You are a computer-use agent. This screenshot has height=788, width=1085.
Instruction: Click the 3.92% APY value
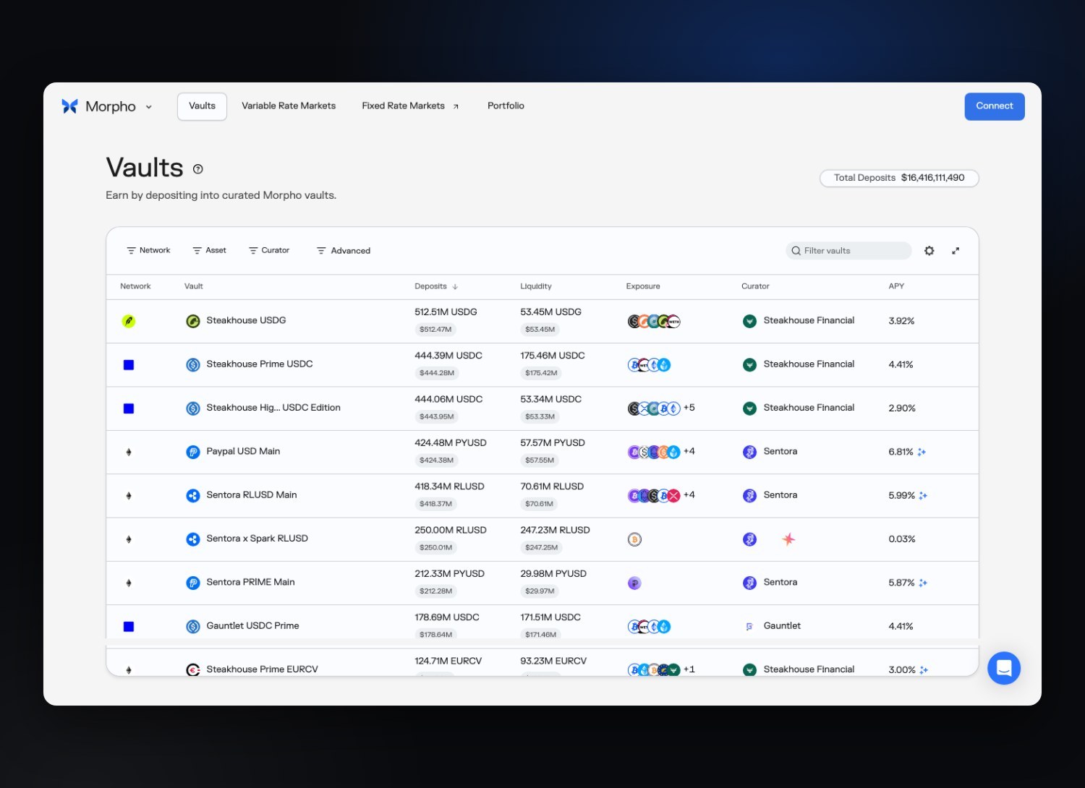(x=901, y=321)
